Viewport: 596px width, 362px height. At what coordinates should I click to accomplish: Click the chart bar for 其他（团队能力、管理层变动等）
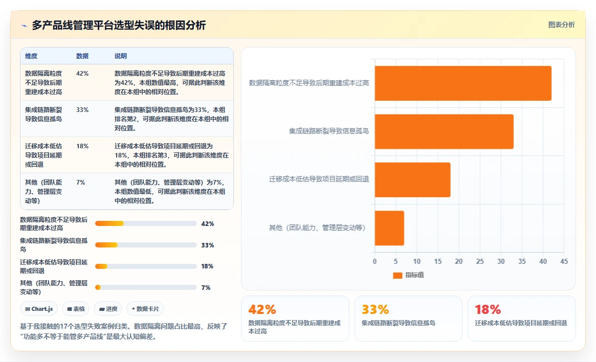(x=389, y=228)
